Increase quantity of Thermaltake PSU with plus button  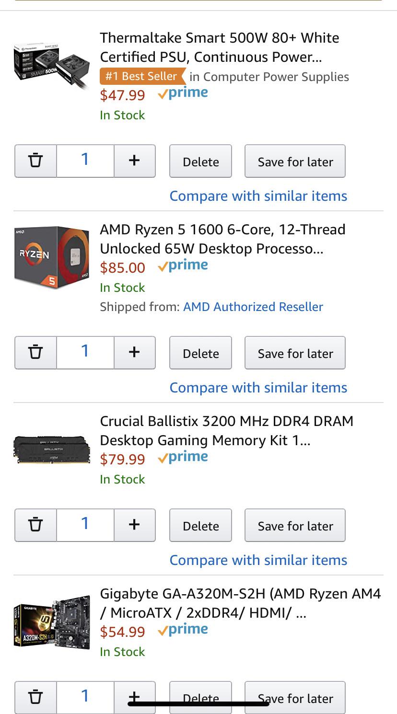tap(135, 161)
